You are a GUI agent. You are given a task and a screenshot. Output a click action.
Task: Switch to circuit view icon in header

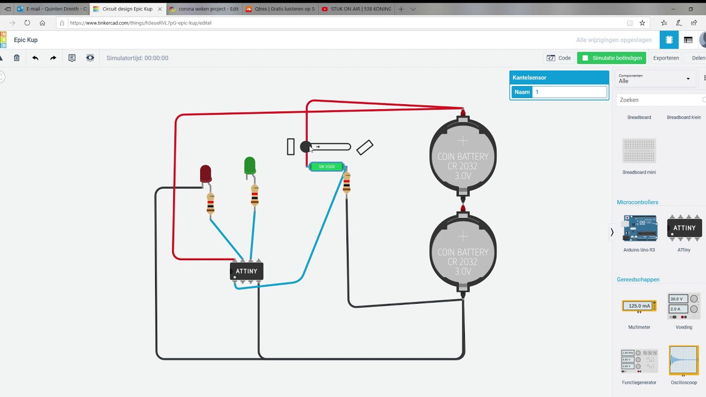point(669,40)
